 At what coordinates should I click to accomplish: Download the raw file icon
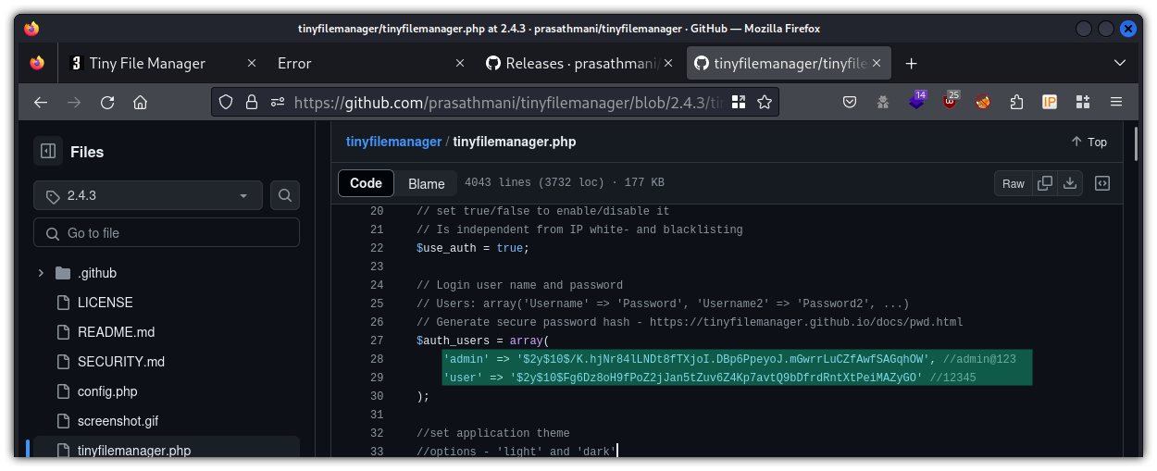pos(1070,183)
